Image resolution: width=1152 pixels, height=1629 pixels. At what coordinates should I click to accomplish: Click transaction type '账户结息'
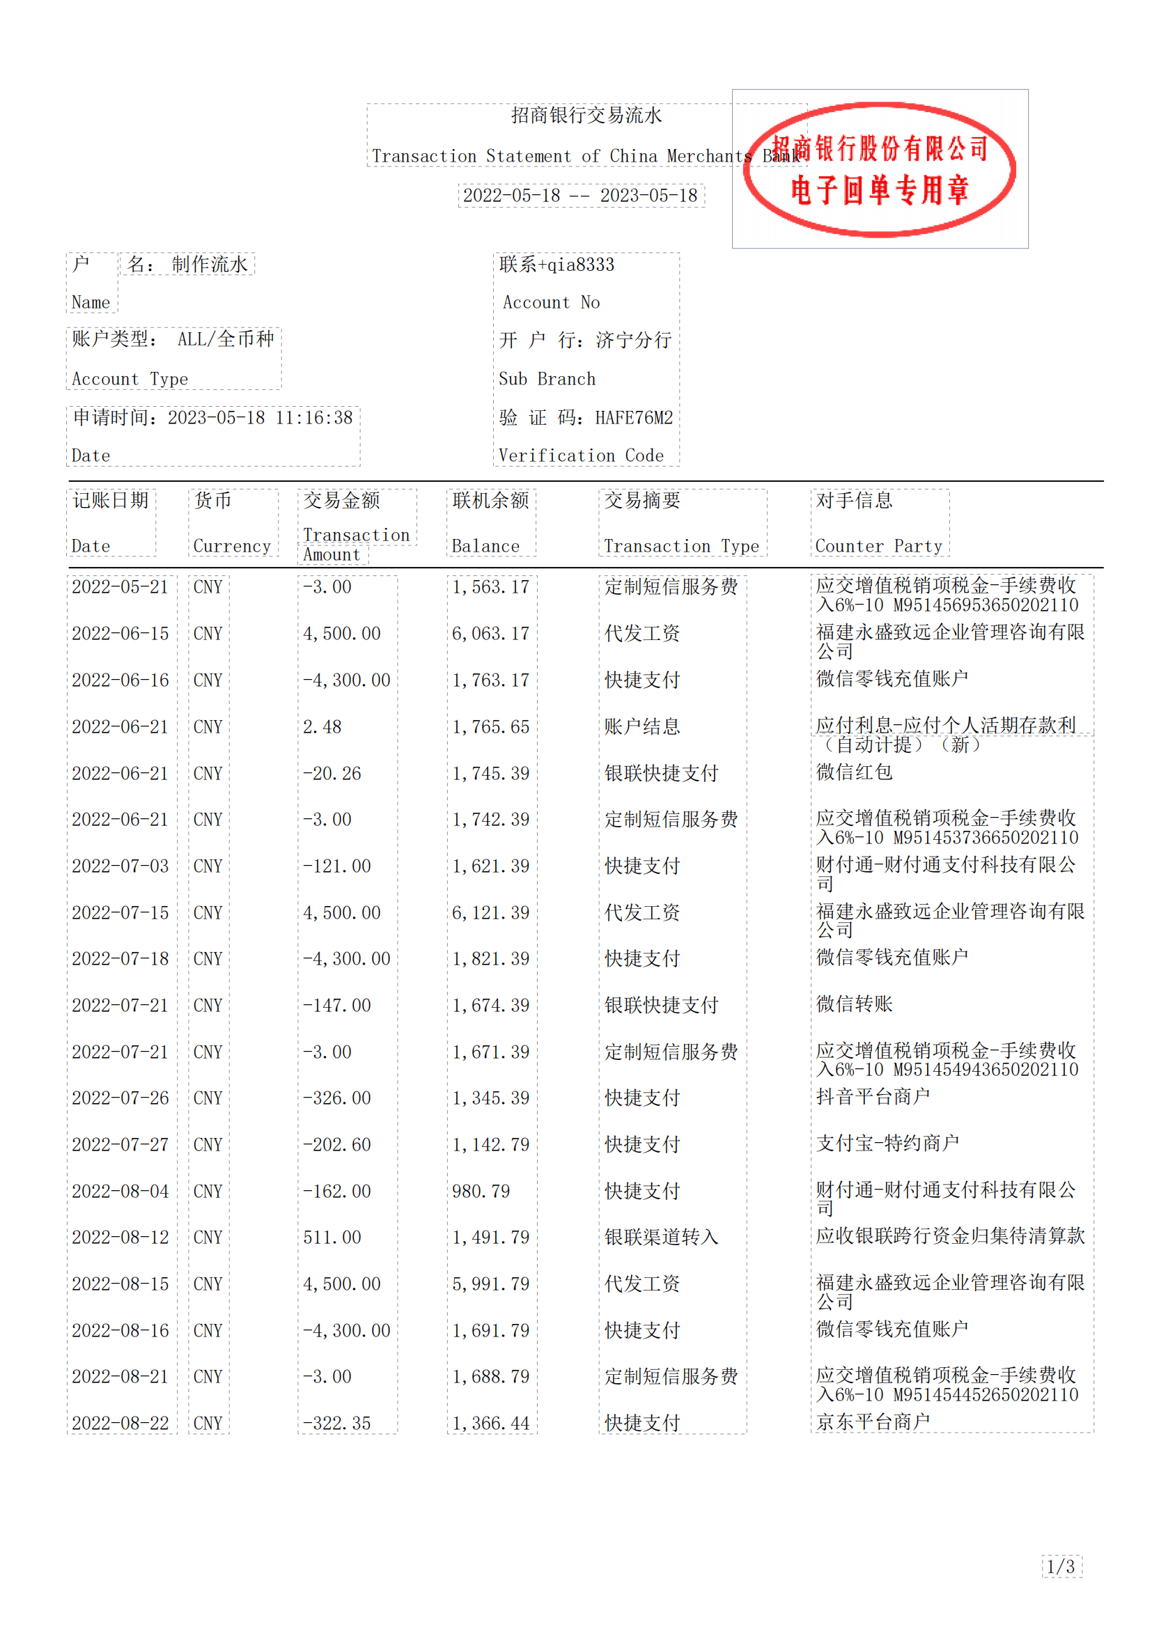(x=643, y=726)
